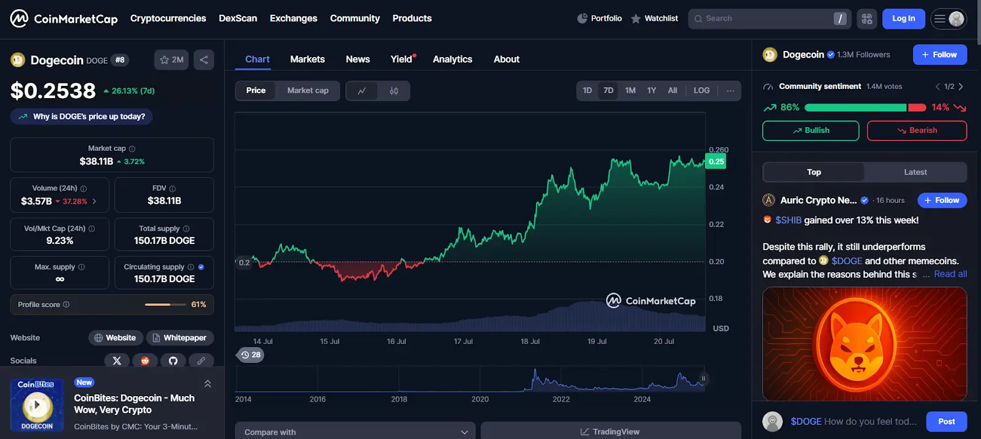This screenshot has width=981, height=439.
Task: Vote Bullish on community sentiment
Action: click(x=811, y=131)
